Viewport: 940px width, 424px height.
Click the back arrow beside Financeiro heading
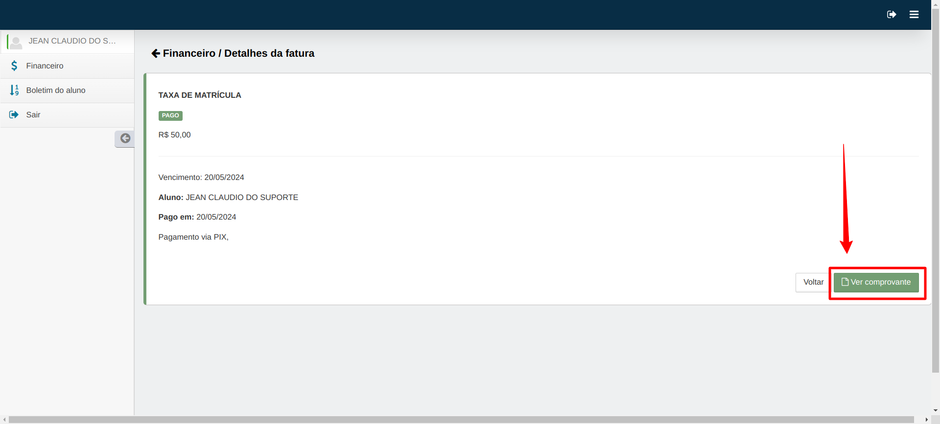click(x=156, y=53)
